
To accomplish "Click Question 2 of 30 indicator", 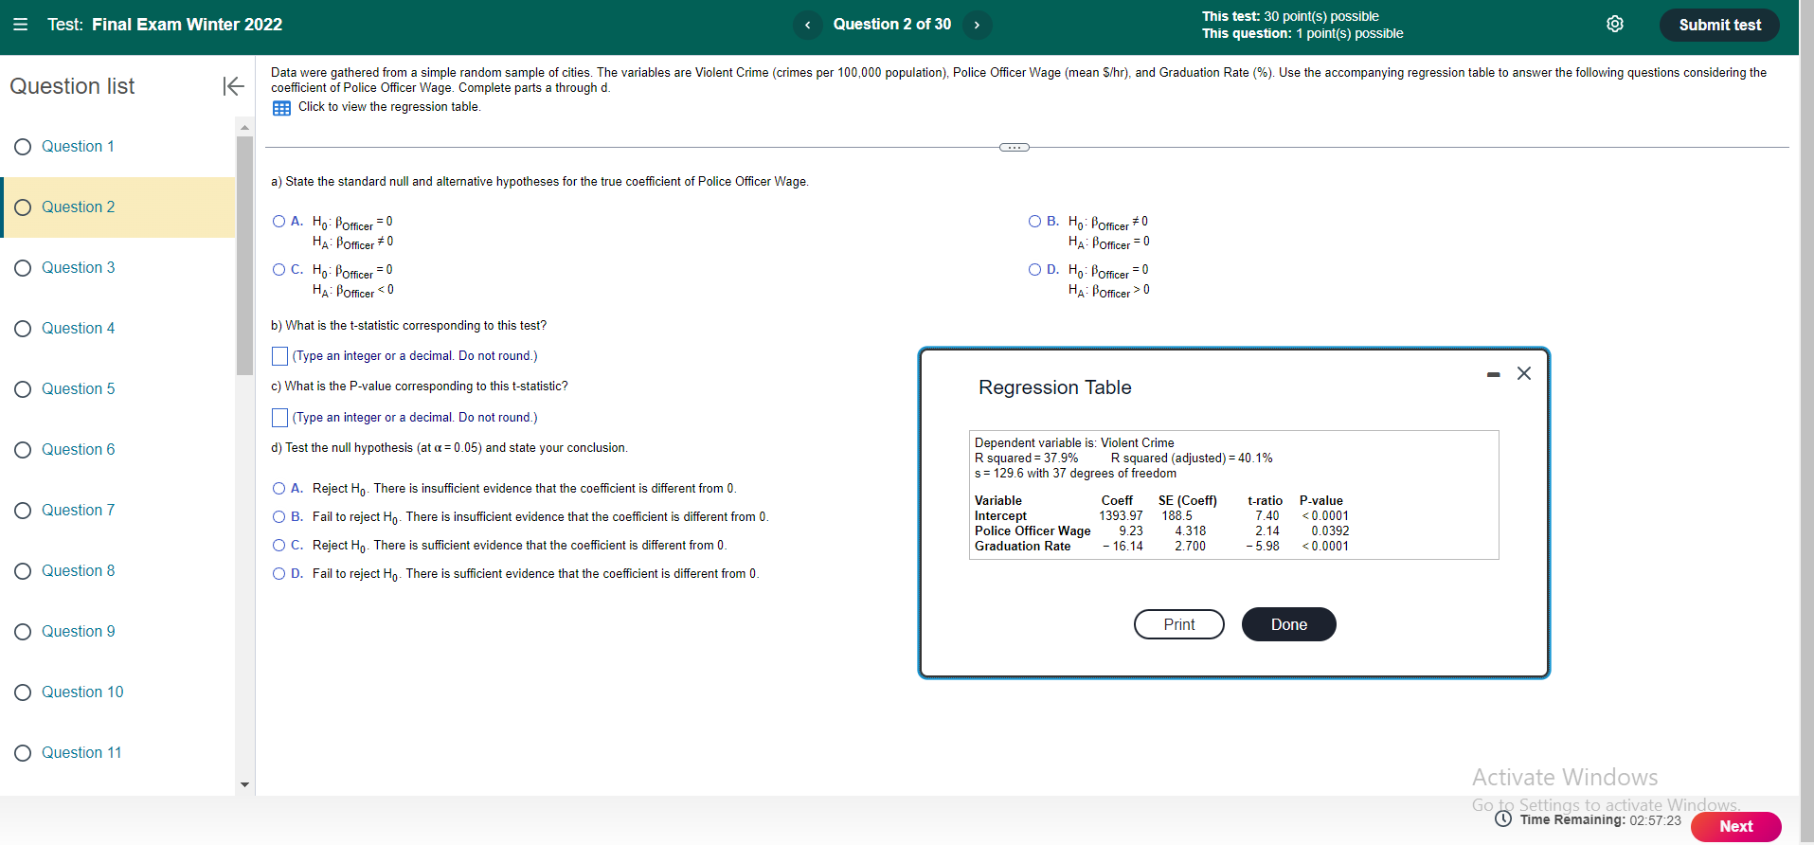I will coord(892,25).
